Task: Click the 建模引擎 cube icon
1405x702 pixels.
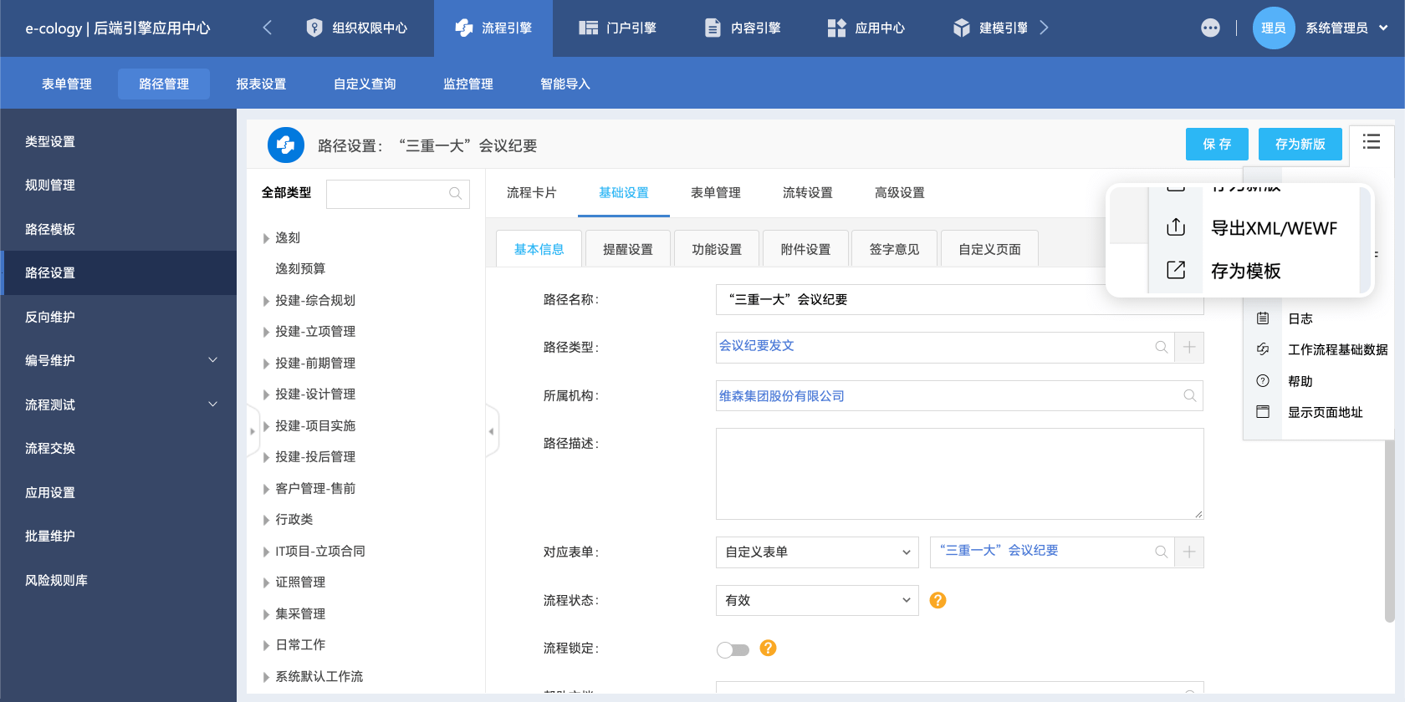Action: 962,28
